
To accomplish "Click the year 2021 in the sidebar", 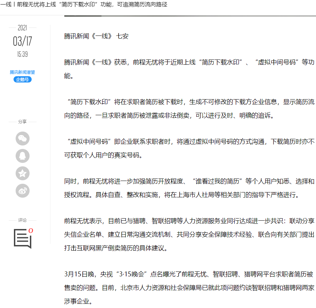I will tap(22, 27).
